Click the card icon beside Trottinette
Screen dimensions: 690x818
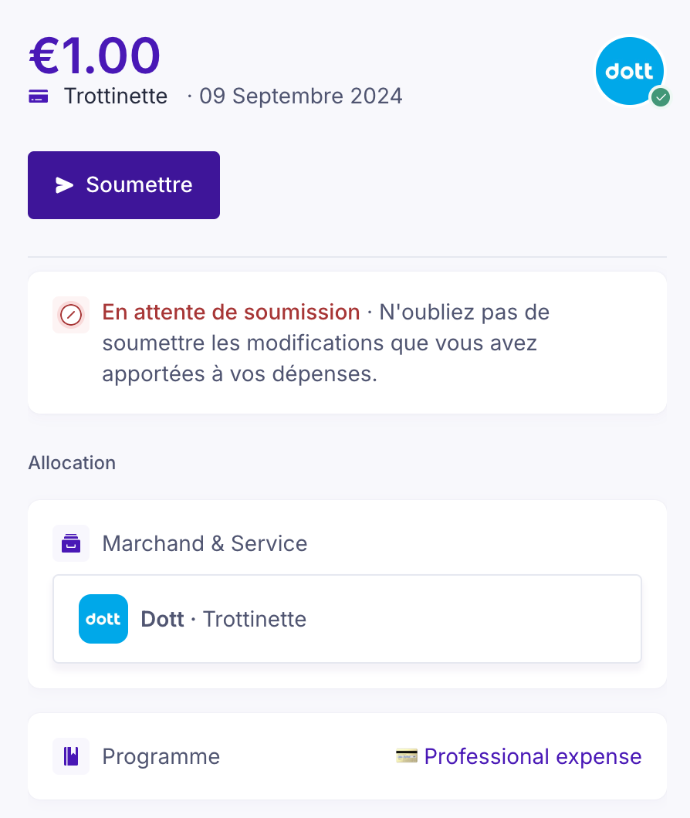pos(39,96)
